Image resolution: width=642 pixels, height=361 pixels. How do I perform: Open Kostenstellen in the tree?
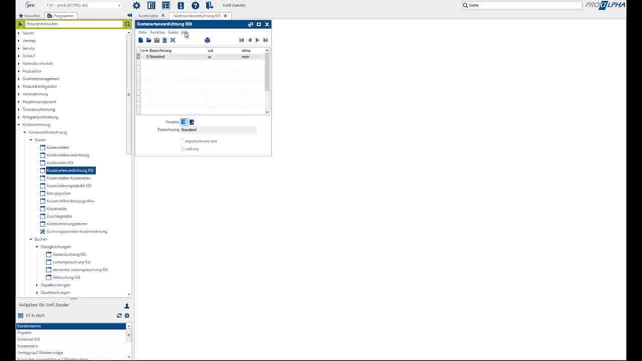click(x=58, y=147)
